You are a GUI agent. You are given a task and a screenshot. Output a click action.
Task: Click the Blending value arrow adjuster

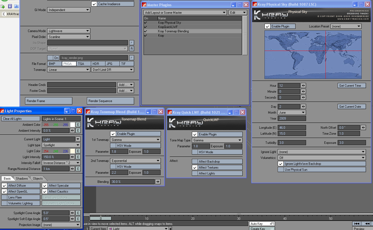tap(158, 182)
